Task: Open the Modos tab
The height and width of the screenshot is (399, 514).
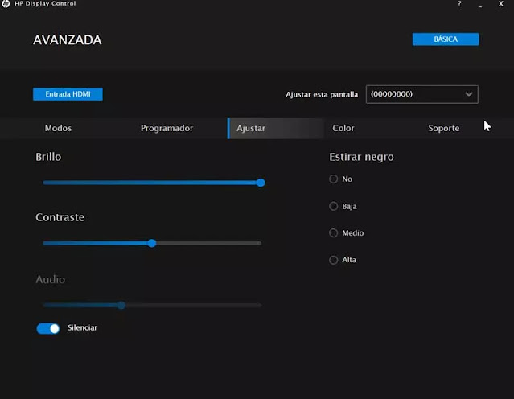Action: (x=58, y=128)
